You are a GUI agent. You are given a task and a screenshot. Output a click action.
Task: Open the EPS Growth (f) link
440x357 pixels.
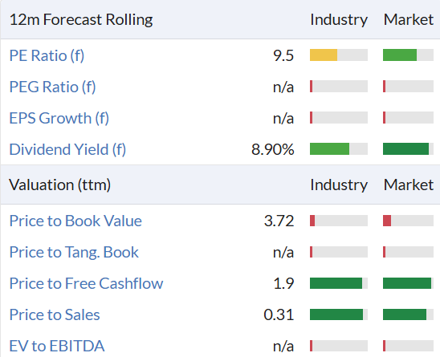pyautogui.click(x=59, y=118)
